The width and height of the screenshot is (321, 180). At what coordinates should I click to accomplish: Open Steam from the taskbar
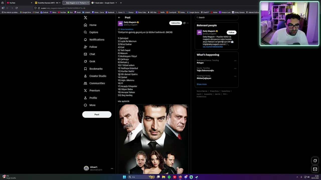(x=197, y=177)
